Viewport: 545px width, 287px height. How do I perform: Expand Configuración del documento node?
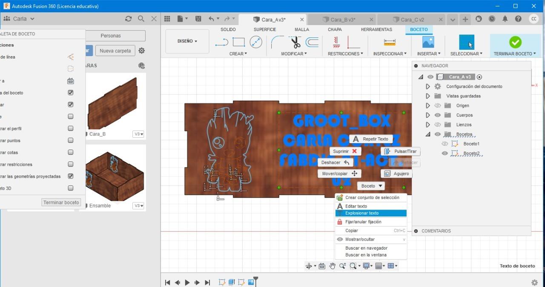428,86
